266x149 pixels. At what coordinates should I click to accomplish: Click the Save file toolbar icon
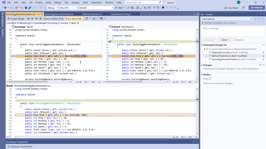point(26,8)
